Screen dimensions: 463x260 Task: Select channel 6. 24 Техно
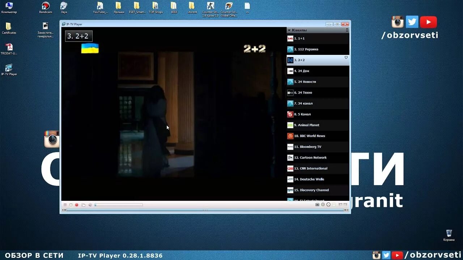(318, 92)
